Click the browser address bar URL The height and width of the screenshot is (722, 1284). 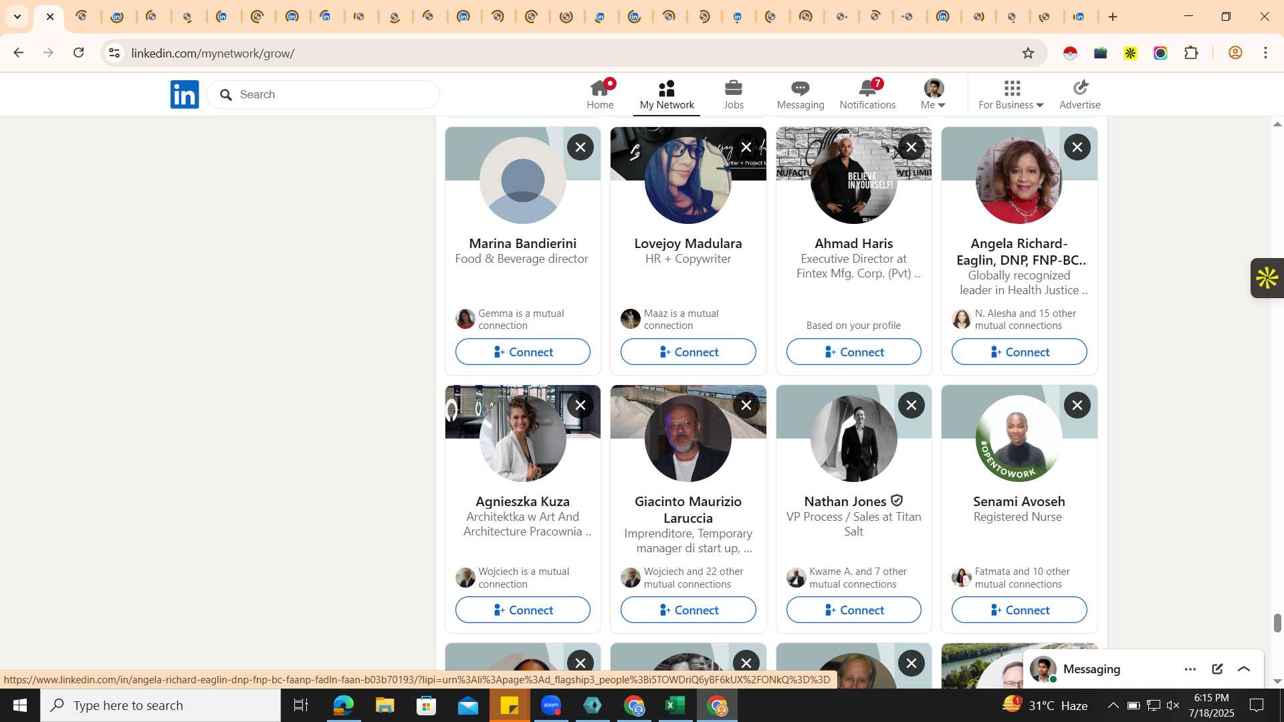pos(213,53)
